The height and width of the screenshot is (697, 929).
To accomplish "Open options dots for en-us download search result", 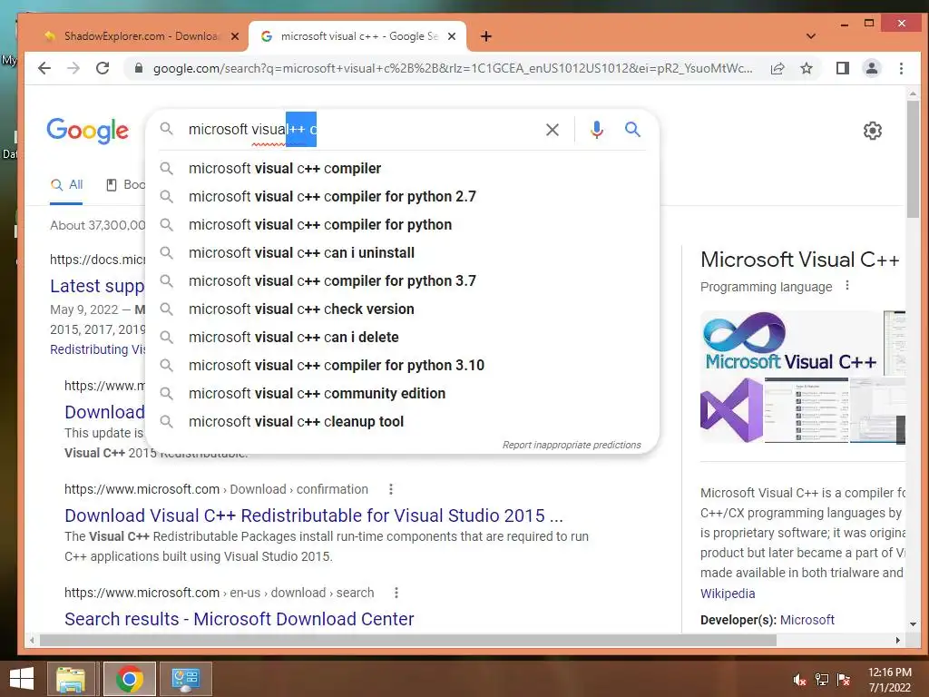I will click(396, 593).
